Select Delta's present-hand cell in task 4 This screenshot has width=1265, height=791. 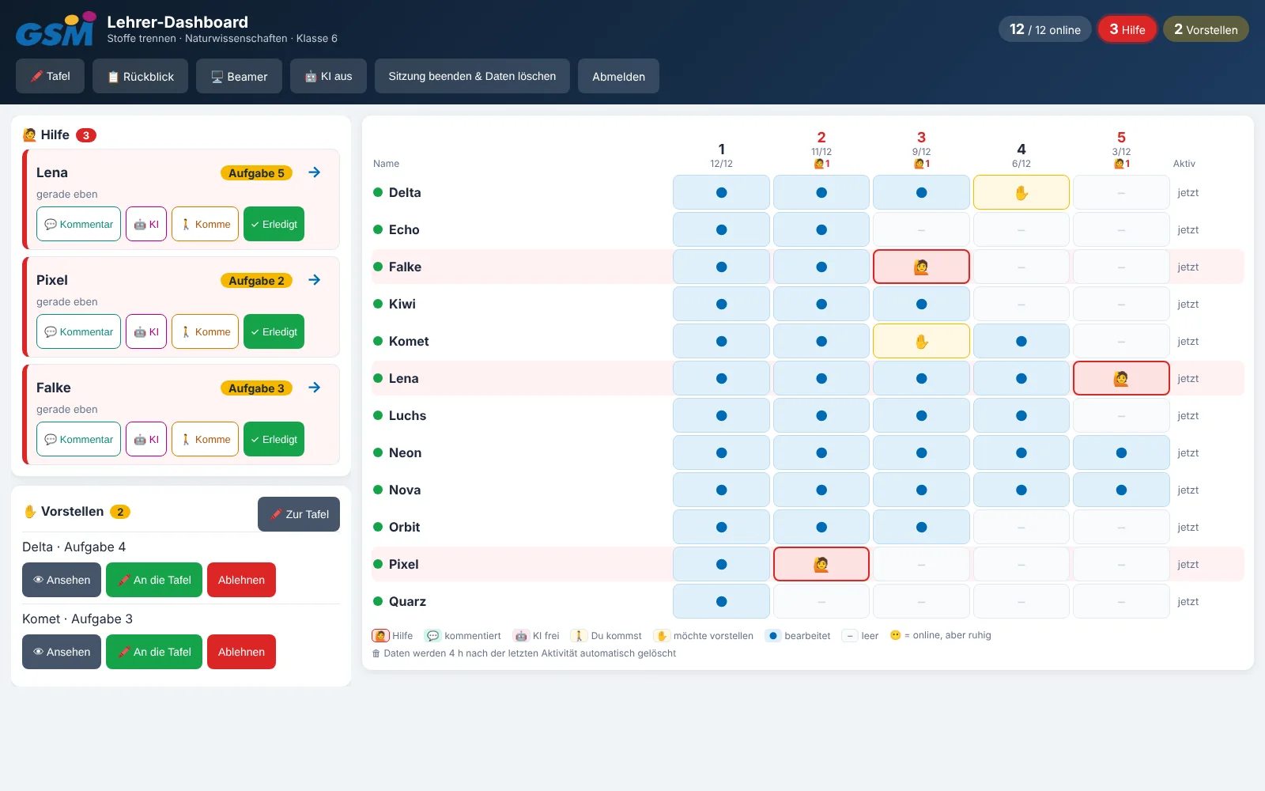pyautogui.click(x=1021, y=192)
